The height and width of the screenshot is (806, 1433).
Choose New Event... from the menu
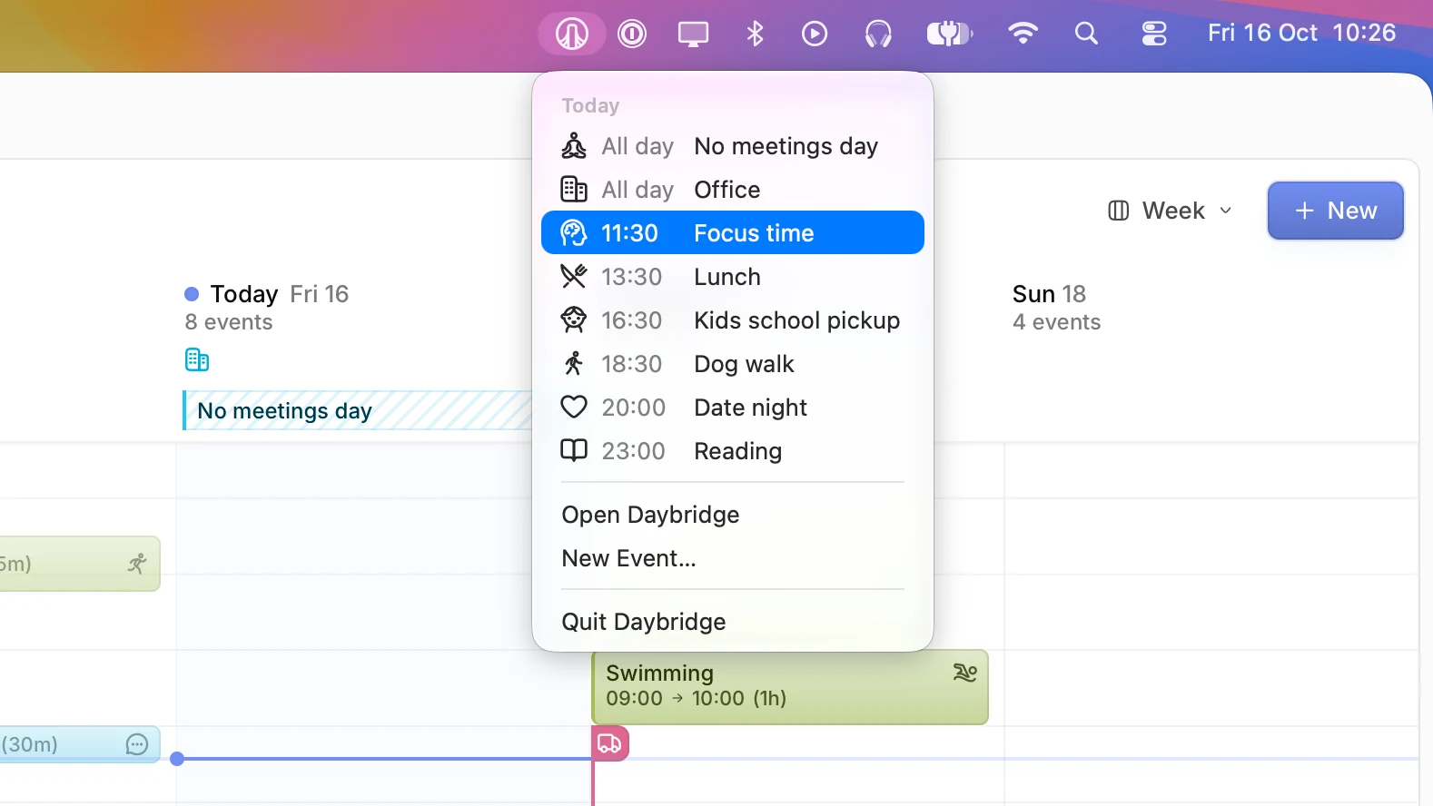click(733, 558)
